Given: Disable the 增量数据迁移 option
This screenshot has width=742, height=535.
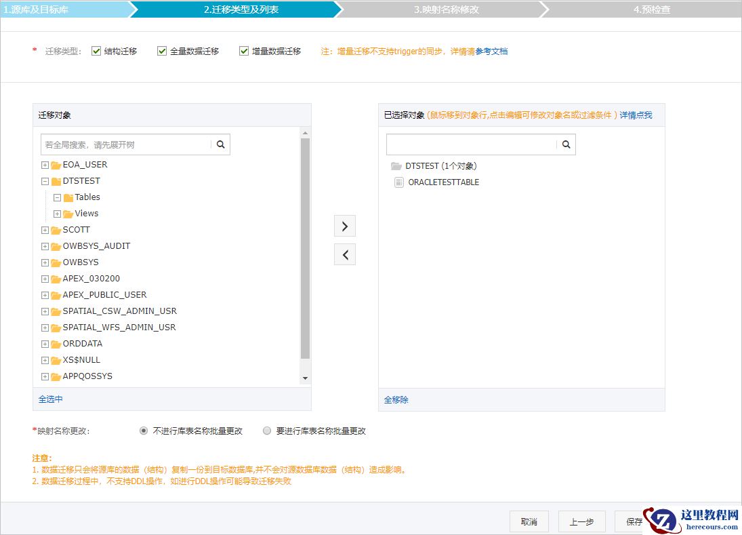Looking at the screenshot, I should [244, 50].
